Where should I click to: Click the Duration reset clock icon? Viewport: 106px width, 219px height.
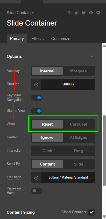36,84
